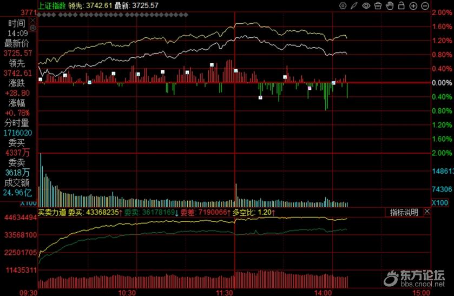Click the 上证指数 title label
Viewport: 454px width, 296px height.
[x=52, y=5]
